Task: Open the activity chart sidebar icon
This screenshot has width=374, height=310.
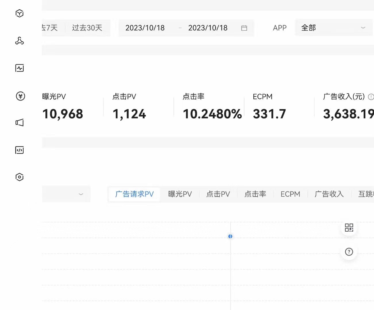Action: (20, 68)
